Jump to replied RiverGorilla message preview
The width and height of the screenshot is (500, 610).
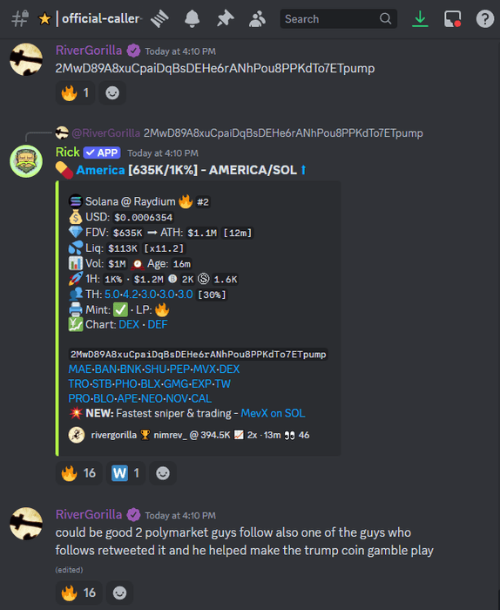tap(283, 133)
